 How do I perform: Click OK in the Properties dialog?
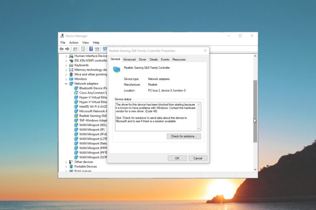(177, 158)
